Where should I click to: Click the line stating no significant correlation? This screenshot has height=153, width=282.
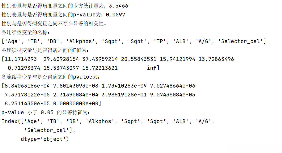[x=54, y=23]
